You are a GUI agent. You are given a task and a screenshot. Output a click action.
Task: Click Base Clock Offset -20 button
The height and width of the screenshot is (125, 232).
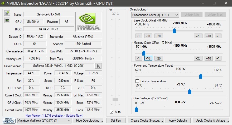point(159,36)
